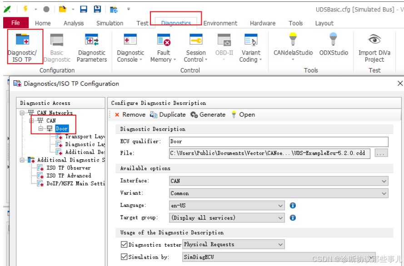Viewport: 404px width, 266px height.
Task: Open the File menu
Action: coord(16,23)
